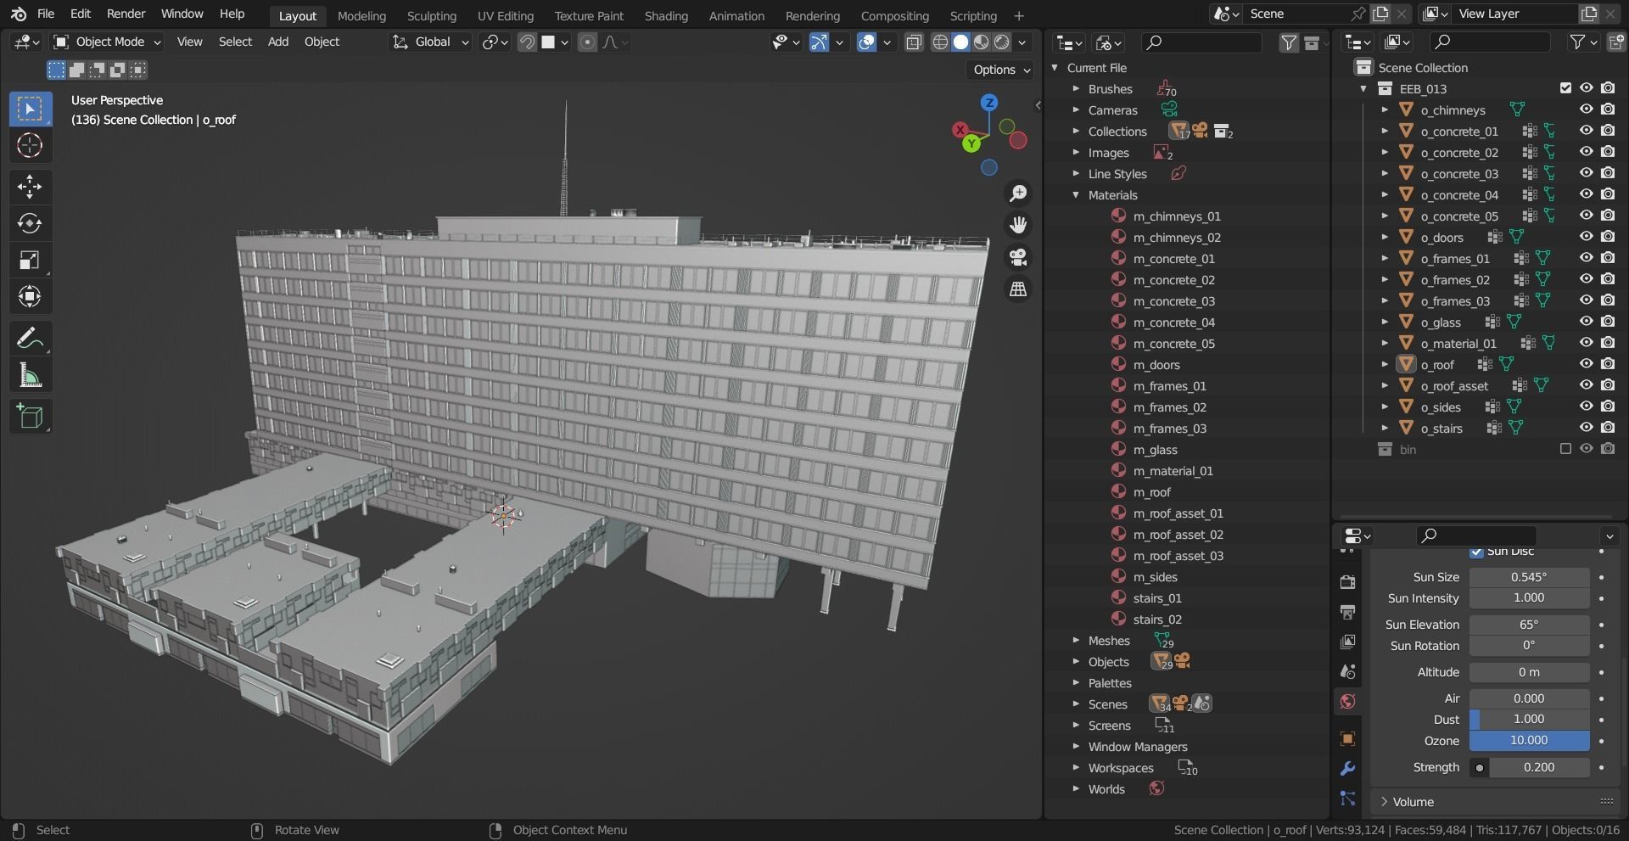Toggle the Sun Disc checkbox
Screen dimensions: 1629x841
coord(1476,552)
